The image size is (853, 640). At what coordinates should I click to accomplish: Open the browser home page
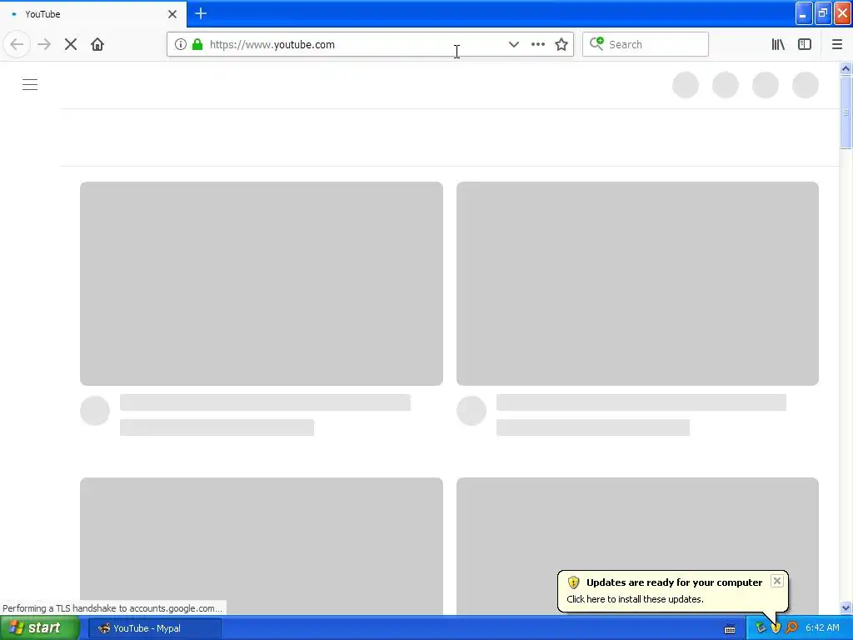(x=97, y=44)
